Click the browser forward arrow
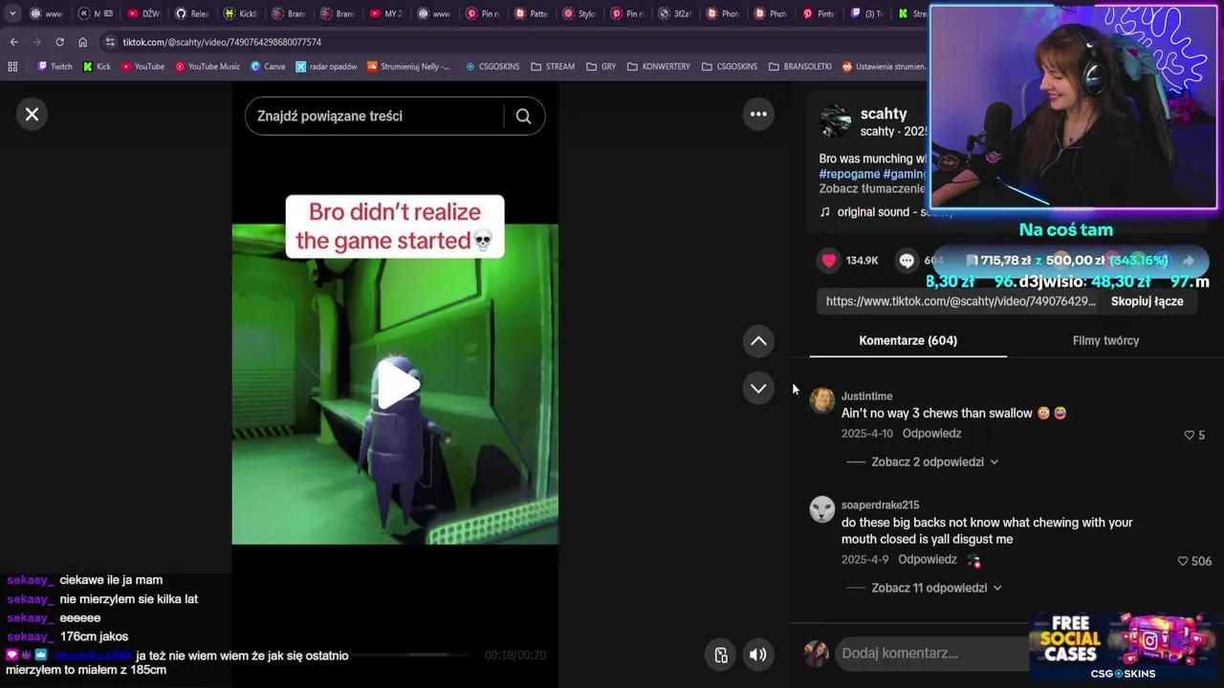1224x688 pixels. point(36,42)
